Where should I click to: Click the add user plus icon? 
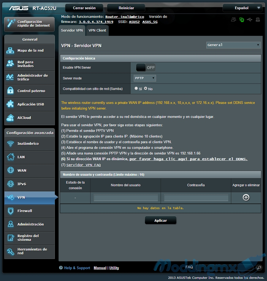pyautogui.click(x=246, y=198)
